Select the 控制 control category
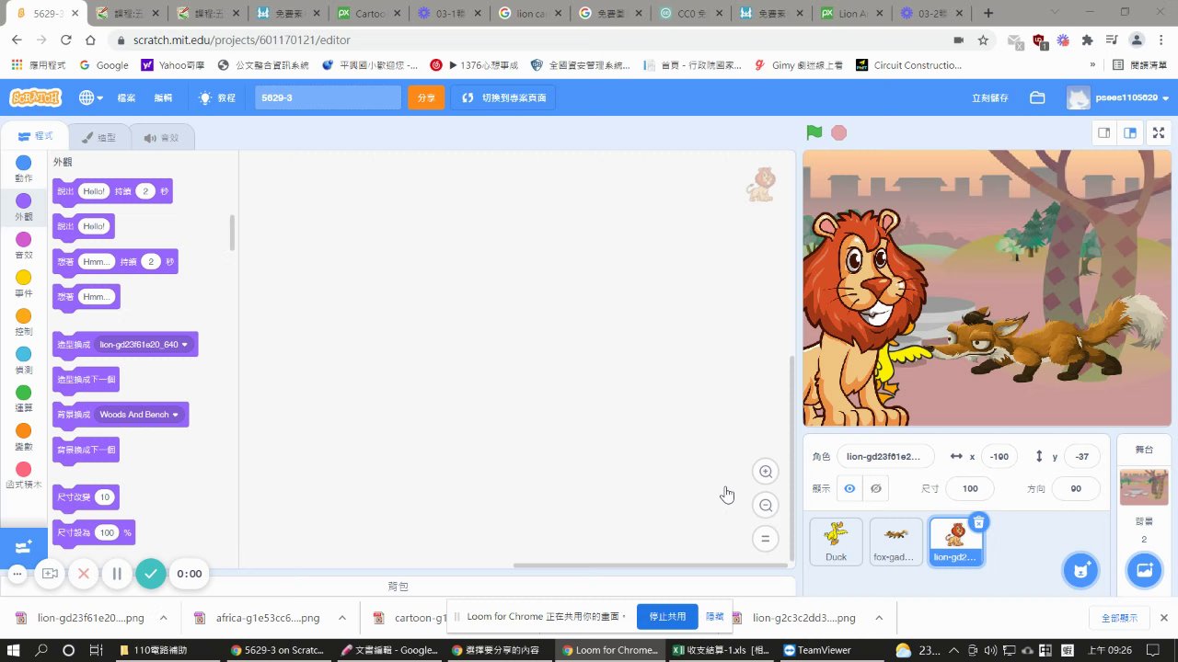 [24, 322]
